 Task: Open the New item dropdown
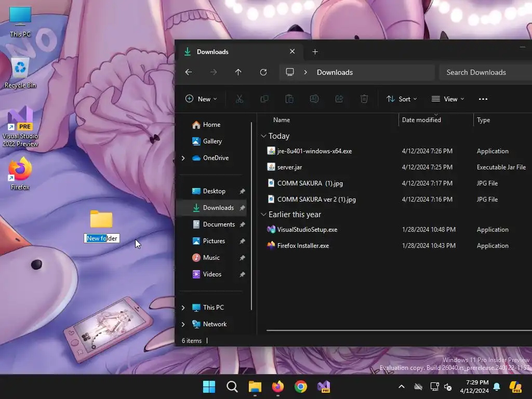(x=201, y=99)
